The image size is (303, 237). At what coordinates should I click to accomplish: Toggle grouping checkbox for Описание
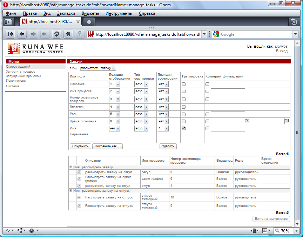click(x=184, y=84)
